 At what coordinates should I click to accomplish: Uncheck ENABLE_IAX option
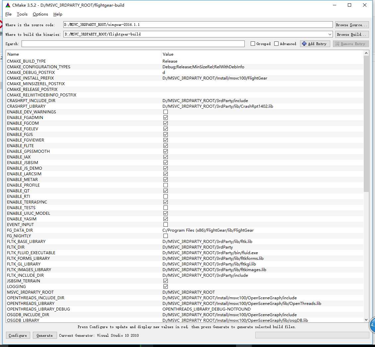[x=165, y=157]
